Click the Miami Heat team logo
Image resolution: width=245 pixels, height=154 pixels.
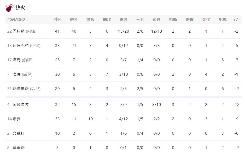pos(10,8)
